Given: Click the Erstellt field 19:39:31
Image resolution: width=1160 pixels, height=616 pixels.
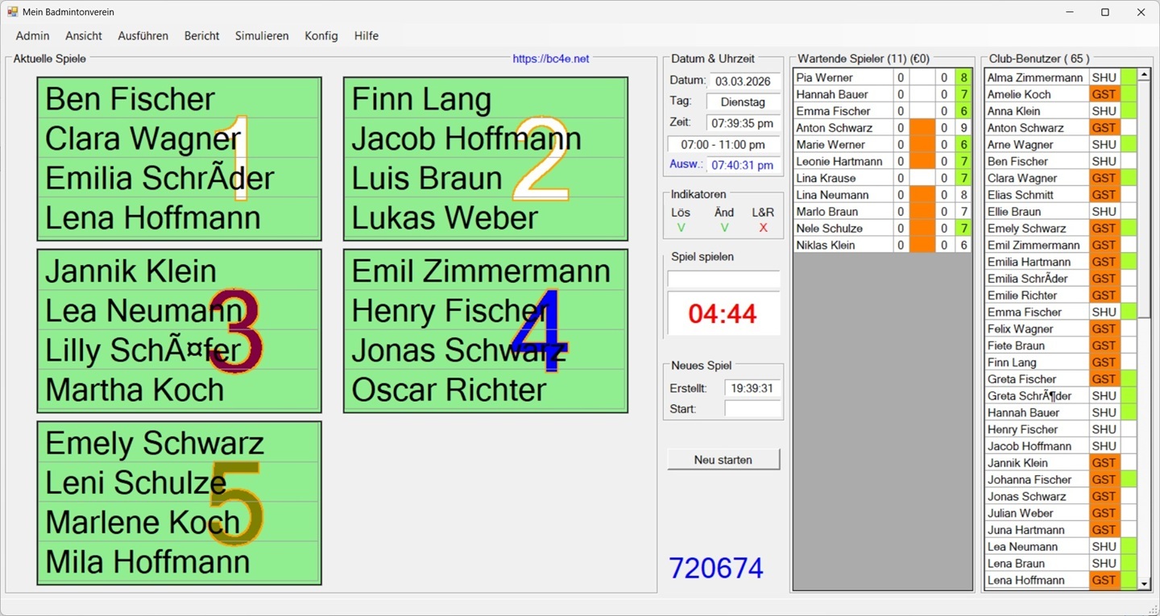Looking at the screenshot, I should tap(752, 388).
